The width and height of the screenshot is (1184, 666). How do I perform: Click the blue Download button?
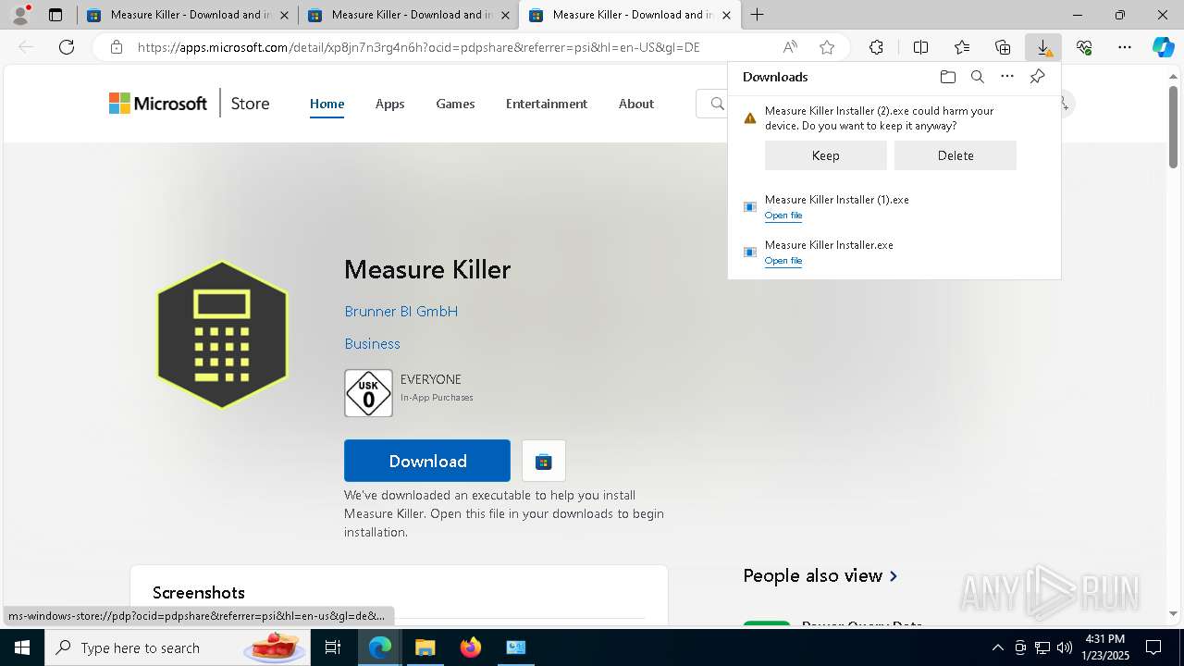427,461
